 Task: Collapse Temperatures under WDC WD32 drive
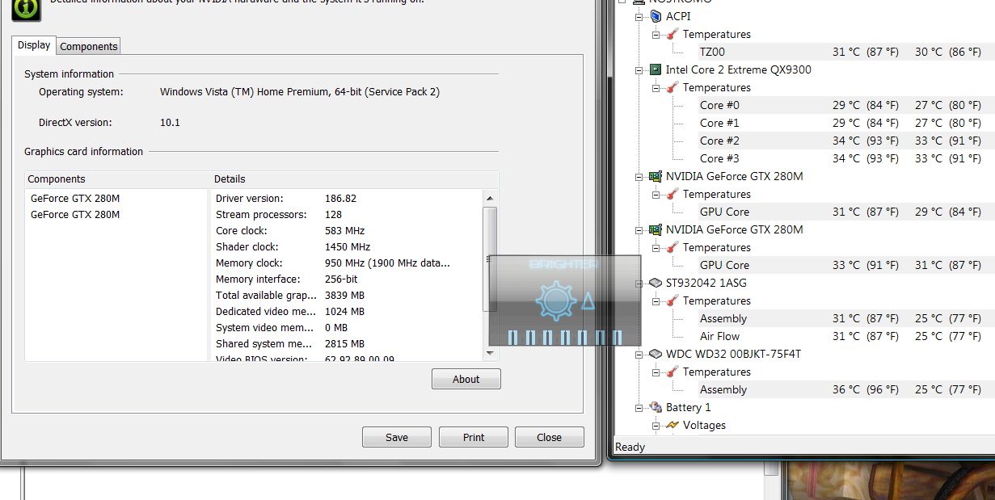click(x=656, y=372)
